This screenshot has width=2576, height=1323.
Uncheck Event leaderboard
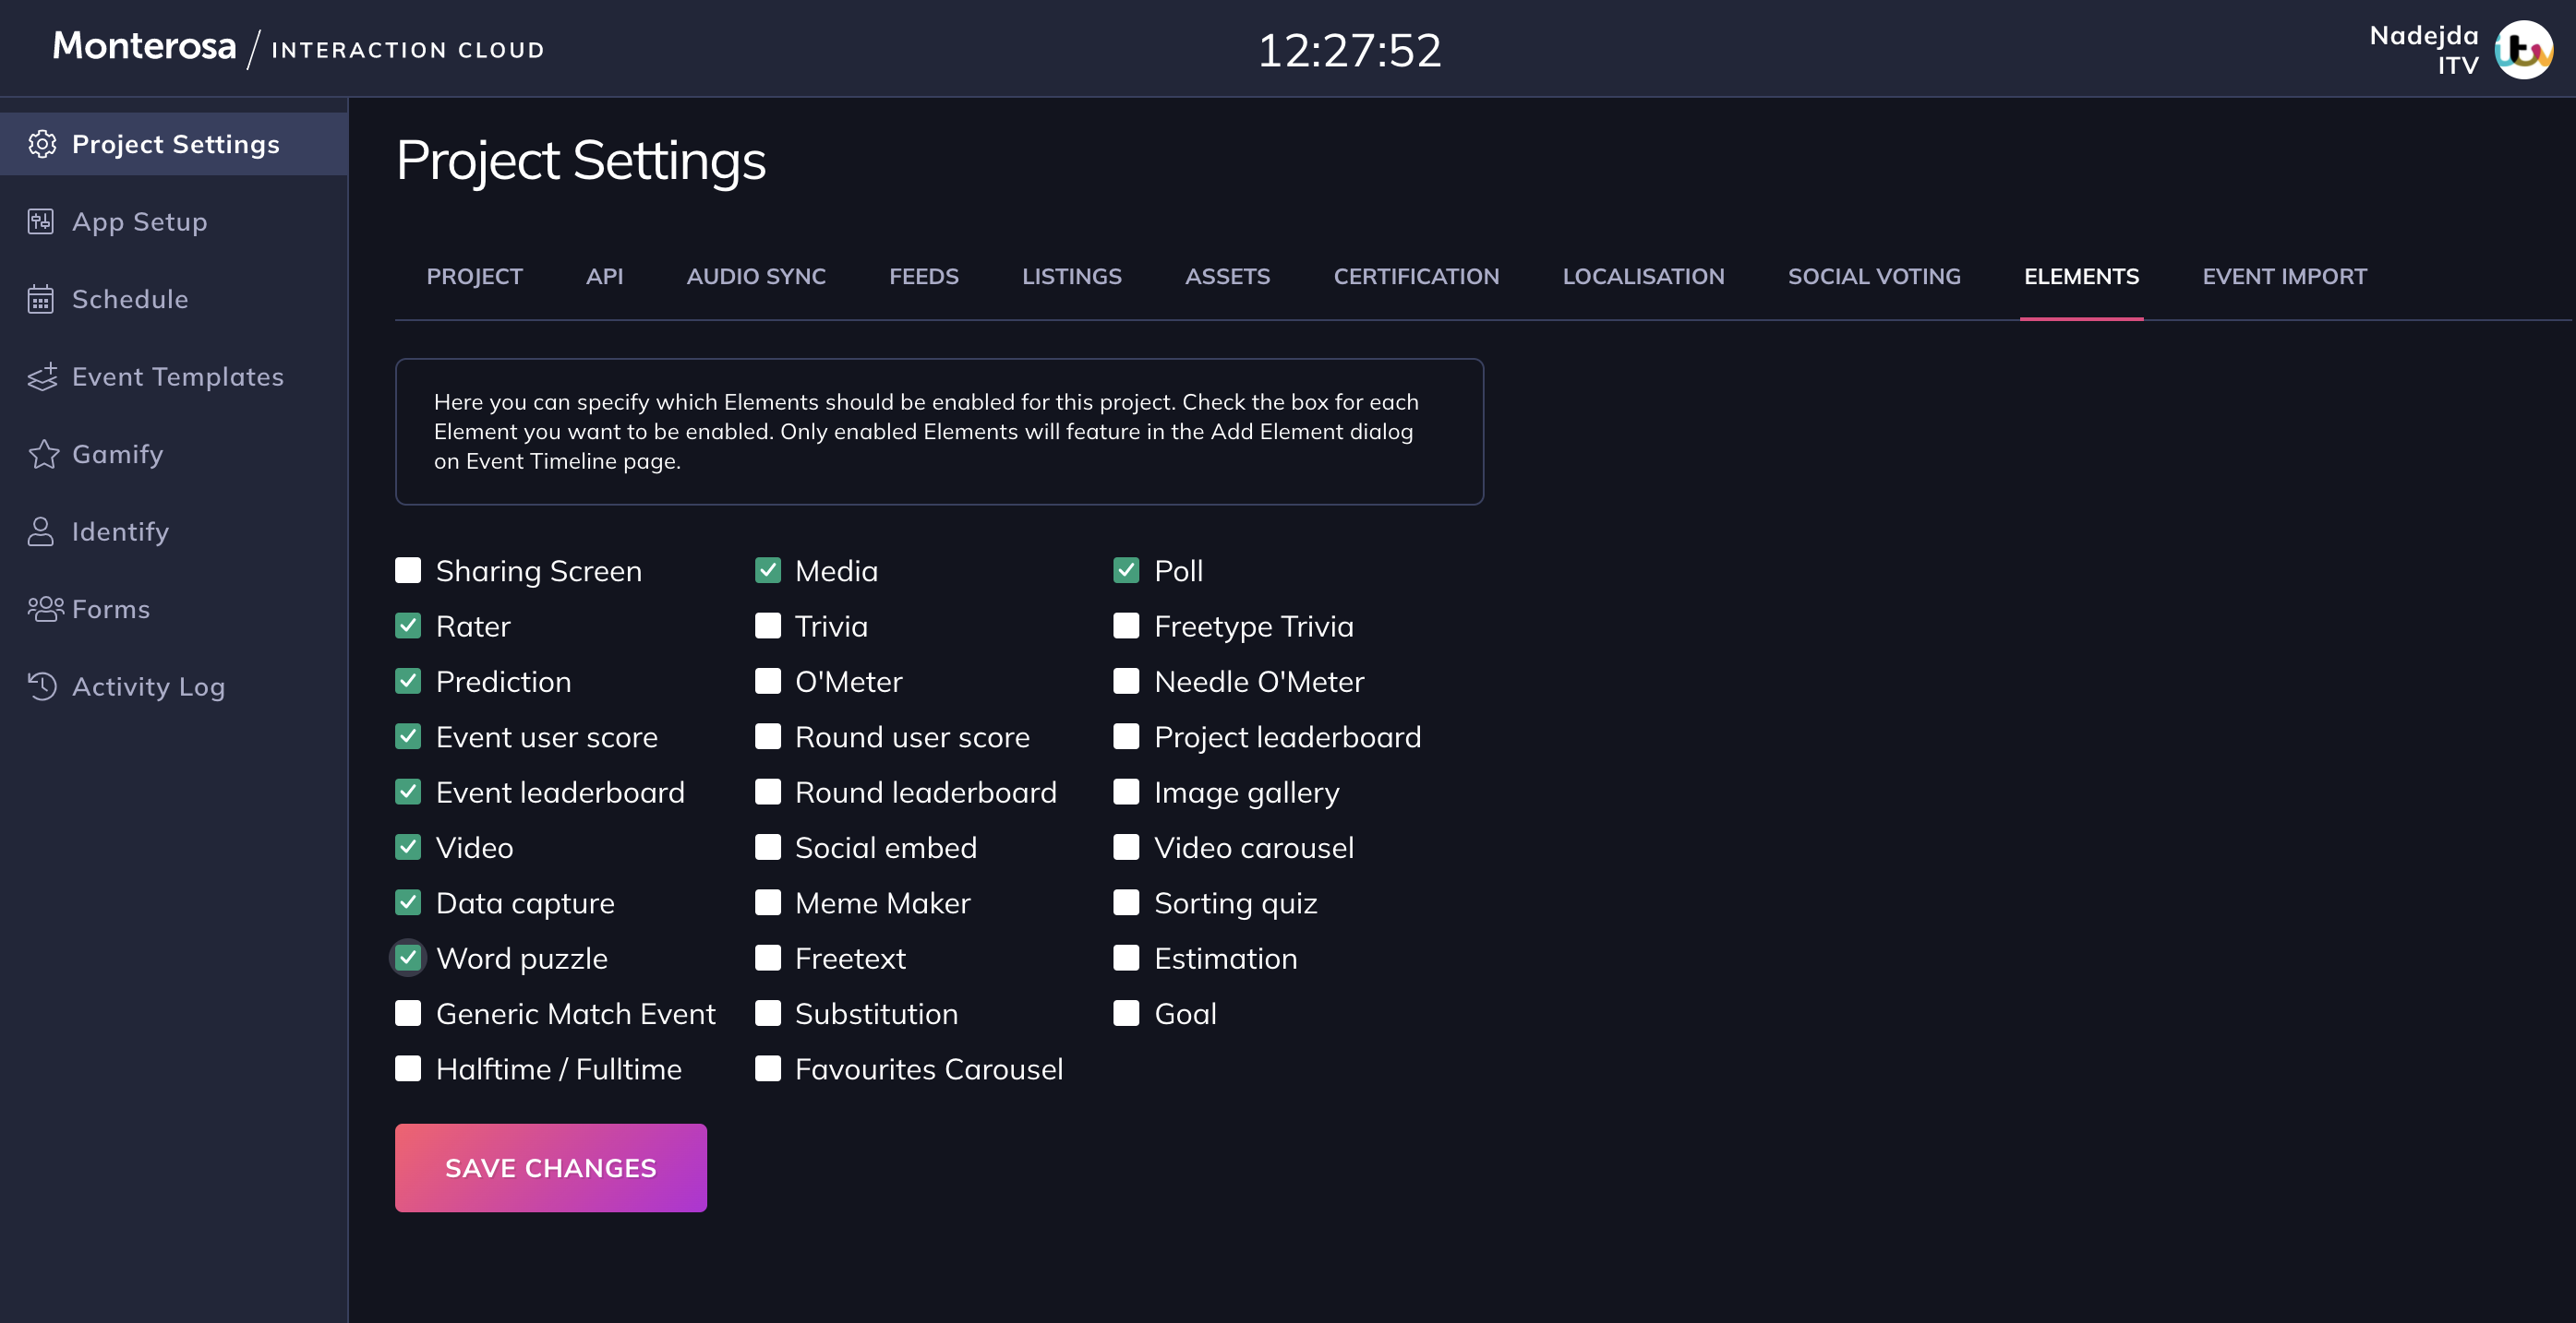click(408, 792)
